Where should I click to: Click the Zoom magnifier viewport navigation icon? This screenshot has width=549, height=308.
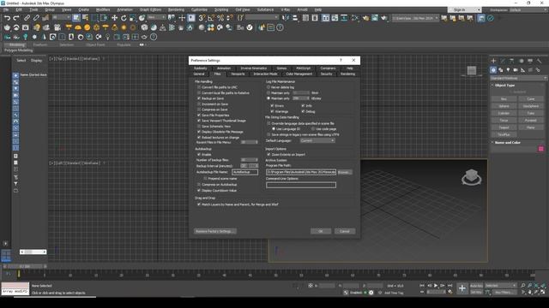523,286
